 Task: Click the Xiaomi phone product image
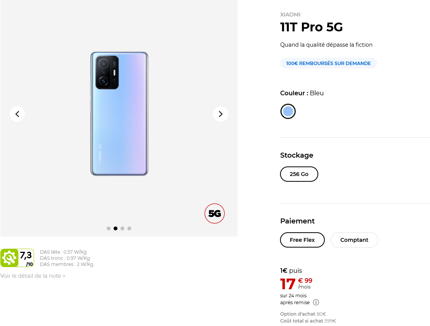119,114
